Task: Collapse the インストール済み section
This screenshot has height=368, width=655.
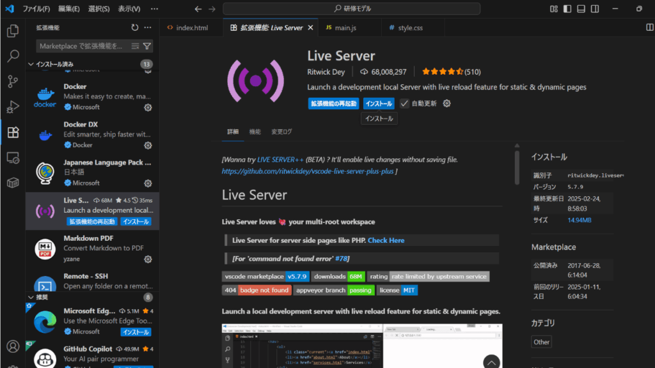Action: point(31,65)
